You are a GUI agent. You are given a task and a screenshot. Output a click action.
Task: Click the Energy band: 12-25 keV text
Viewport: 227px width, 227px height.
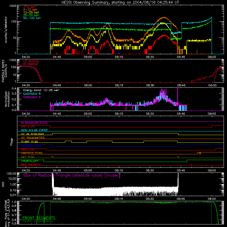tap(41, 90)
